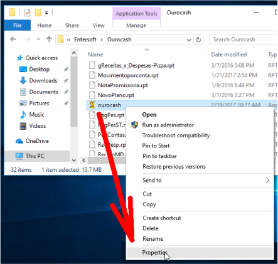Open Videos in navigation pane

37,125
